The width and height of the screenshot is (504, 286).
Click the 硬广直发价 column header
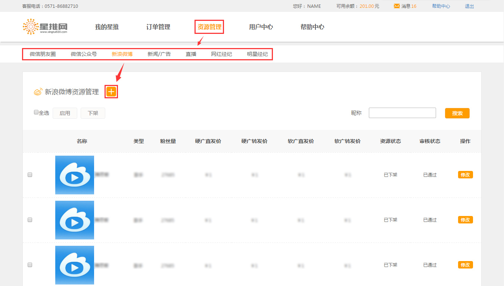click(208, 141)
